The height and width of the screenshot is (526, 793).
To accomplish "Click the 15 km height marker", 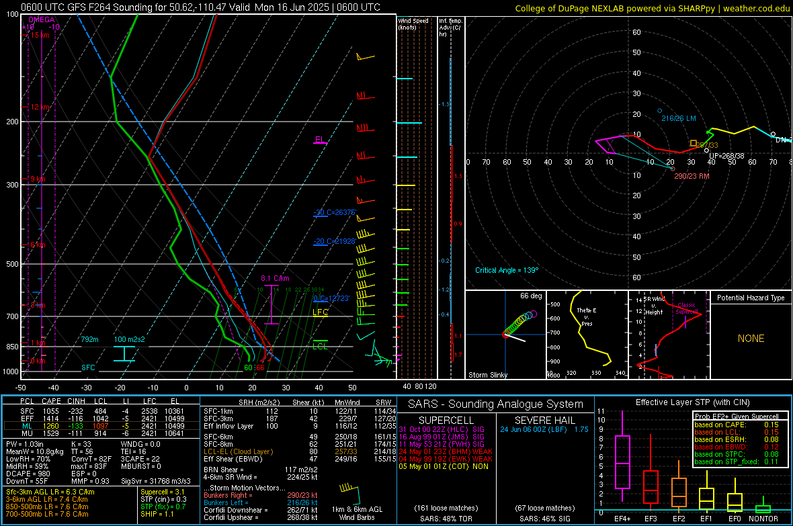I will (x=40, y=35).
